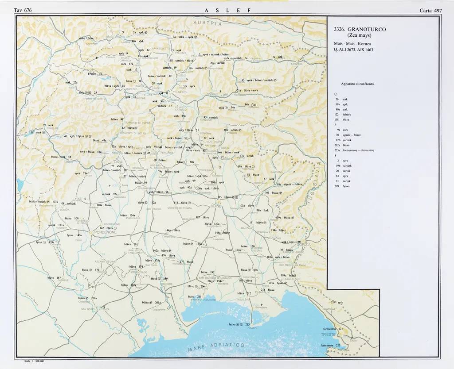The height and width of the screenshot is (369, 454).
Task: Click the Apparato di confronto heading
Action: [357, 84]
